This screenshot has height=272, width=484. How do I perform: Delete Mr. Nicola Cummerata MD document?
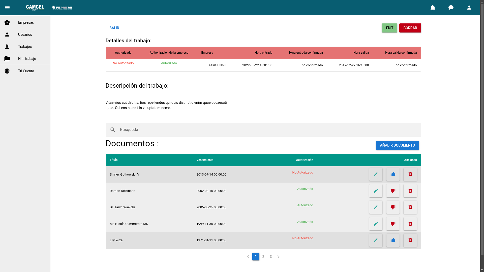[410, 224]
